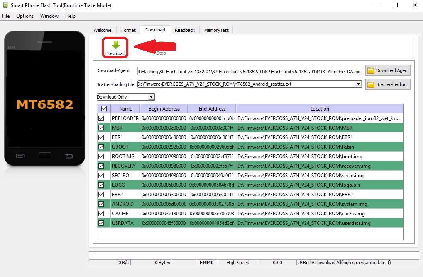423x277 pixels.
Task: Click the Smart Phone Flash Tool title icon
Action: [x=5, y=5]
